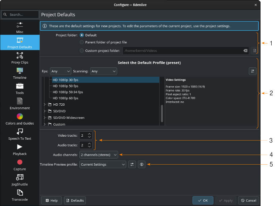This screenshot has height=206, width=275.
Task: Open Speech To Text settings
Action: [20, 134]
